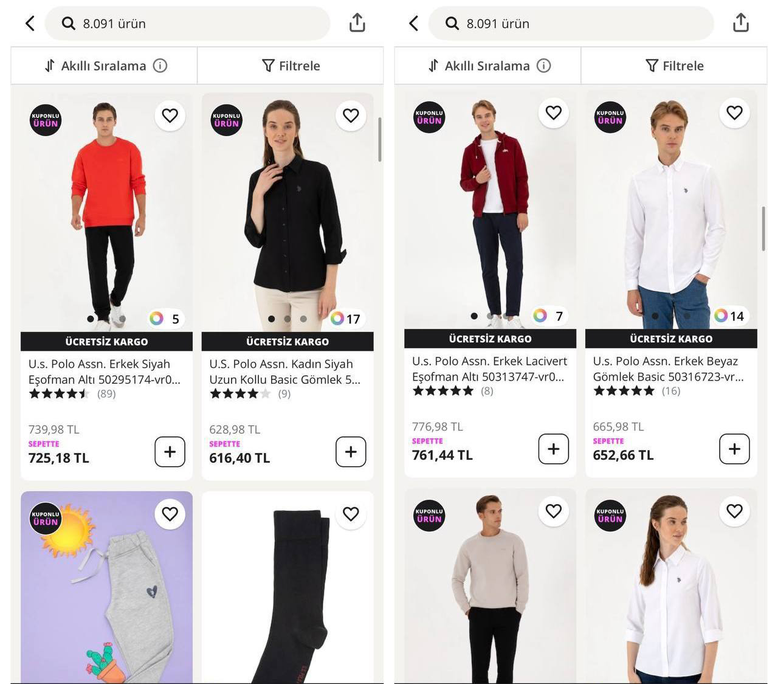Image resolution: width=778 pixels, height=684 pixels.
Task: Open Filtrele filter options in right screen
Action: point(674,66)
